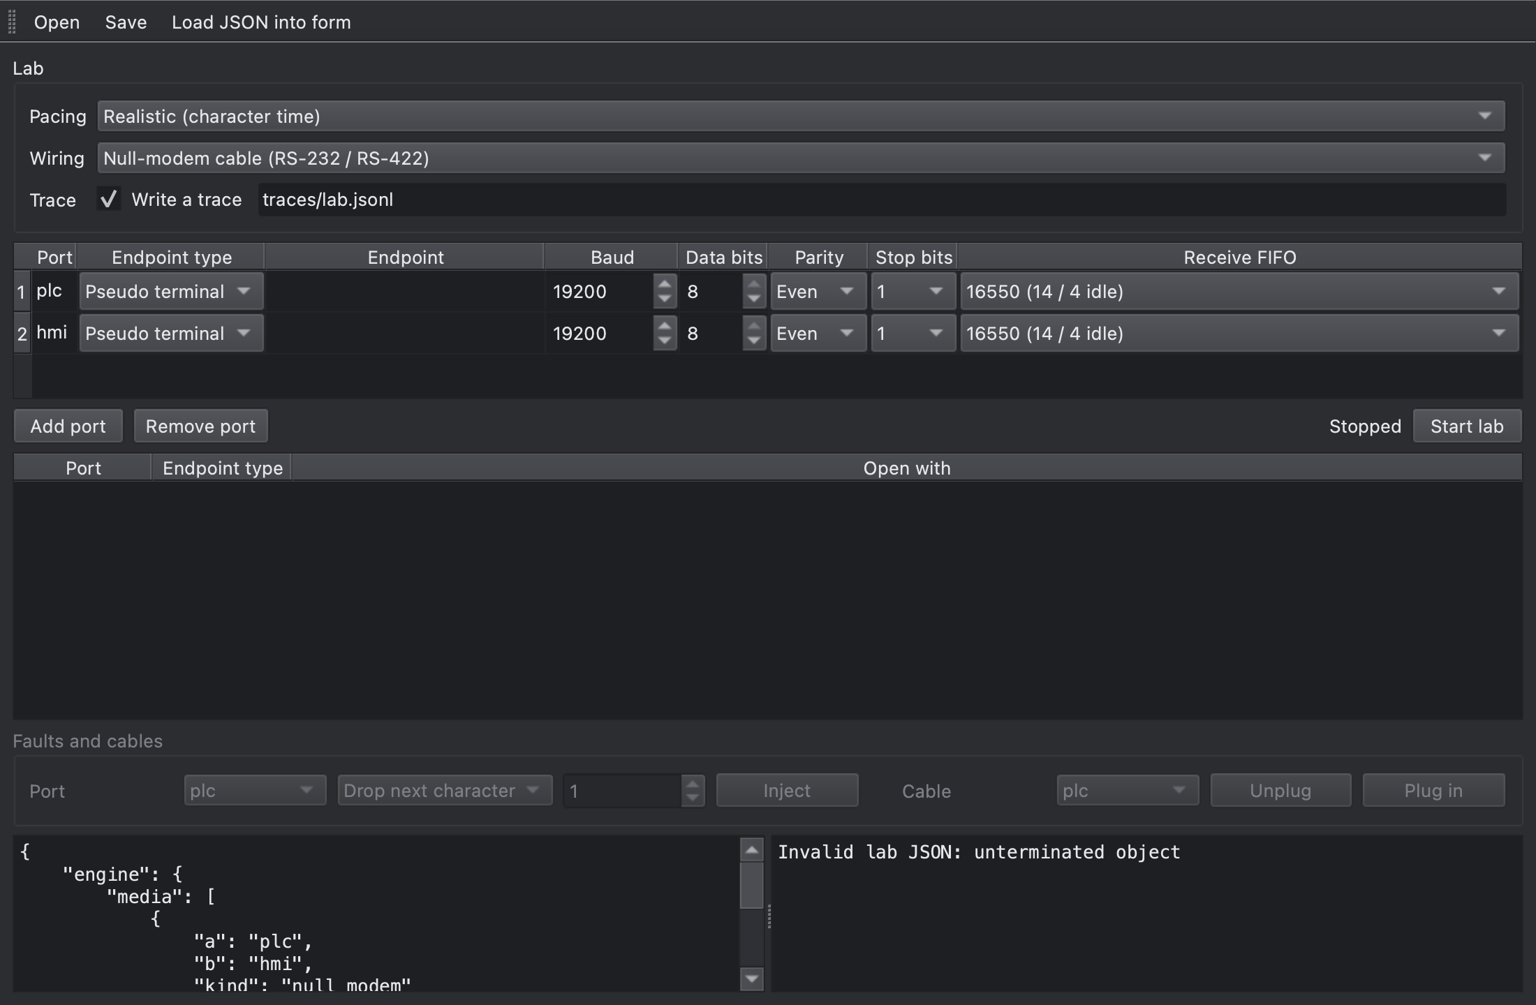
Task: Open Parity dropdown for plc row
Action: 818,292
